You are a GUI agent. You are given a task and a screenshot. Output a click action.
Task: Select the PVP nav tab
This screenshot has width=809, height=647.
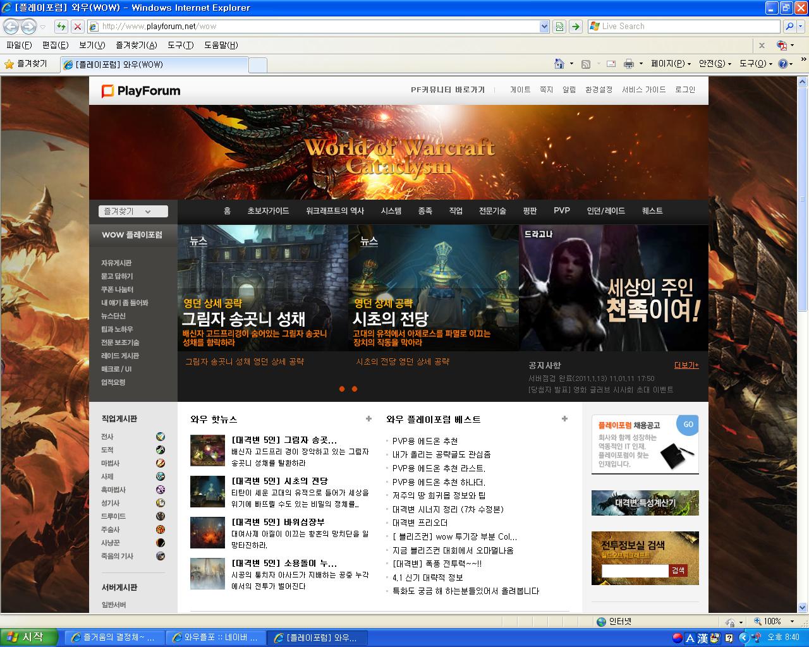point(562,211)
